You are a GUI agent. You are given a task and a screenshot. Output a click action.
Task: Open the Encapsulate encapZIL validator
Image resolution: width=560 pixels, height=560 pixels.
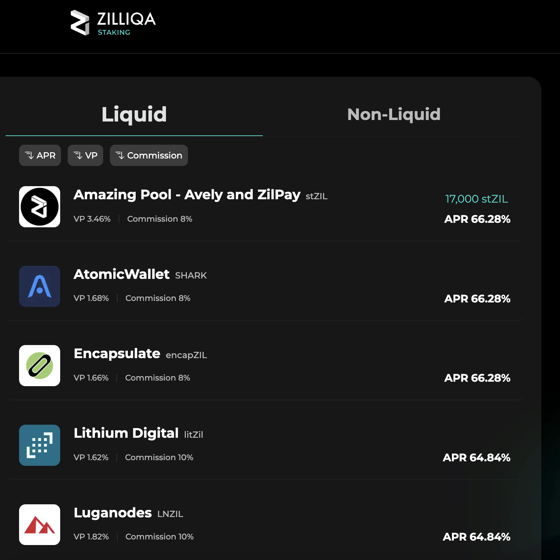coord(262,366)
